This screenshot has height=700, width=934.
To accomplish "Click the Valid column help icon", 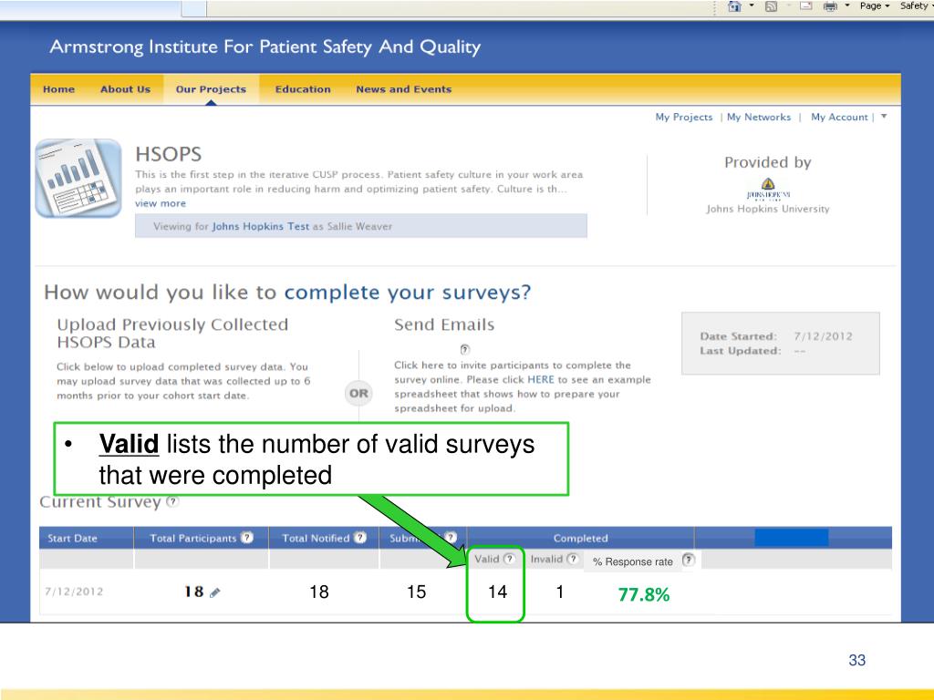I will point(509,559).
